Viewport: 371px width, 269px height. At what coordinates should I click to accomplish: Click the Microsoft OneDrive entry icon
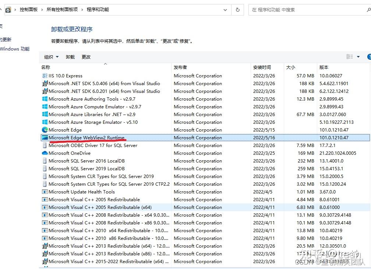click(x=45, y=153)
